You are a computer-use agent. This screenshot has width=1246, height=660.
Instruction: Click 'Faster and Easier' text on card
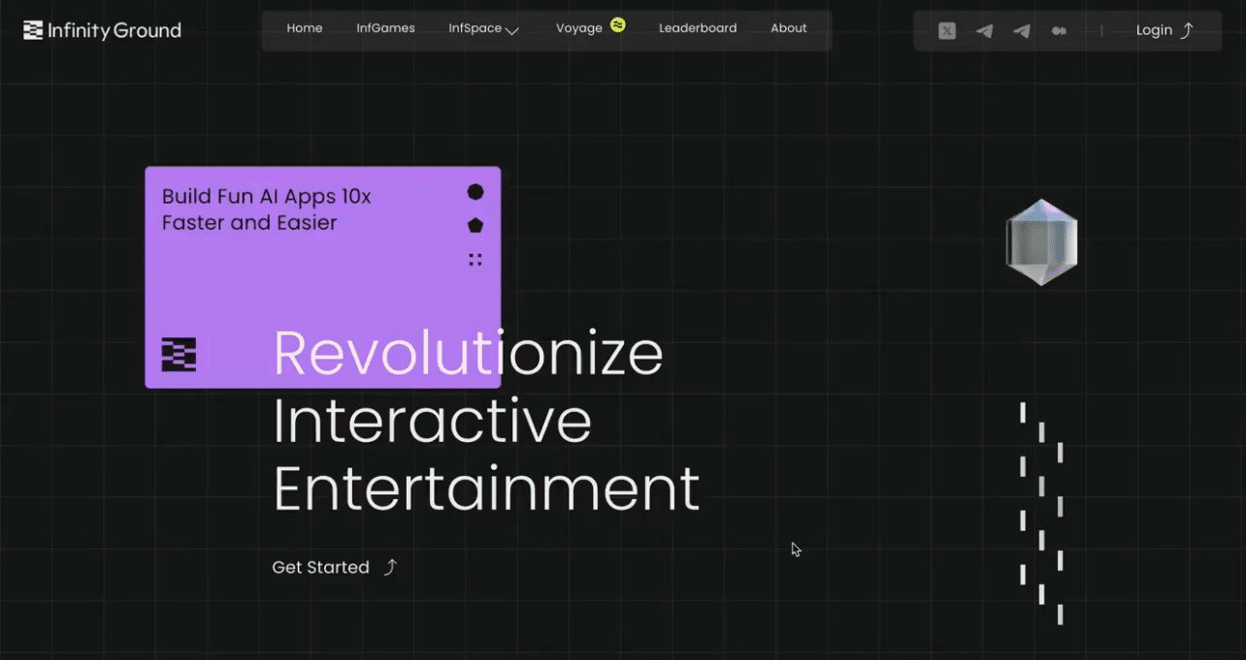click(x=249, y=223)
